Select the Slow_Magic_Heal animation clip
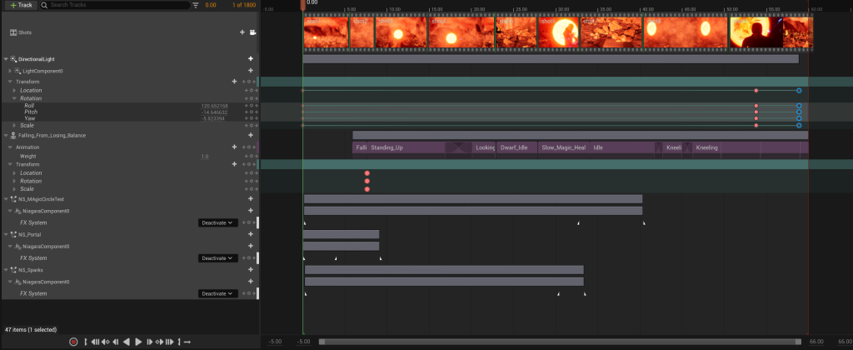Screen dimensions: 853x350 pyautogui.click(x=563, y=147)
